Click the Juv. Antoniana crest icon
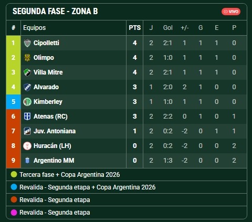The width and height of the screenshot is (252, 222). point(27,131)
